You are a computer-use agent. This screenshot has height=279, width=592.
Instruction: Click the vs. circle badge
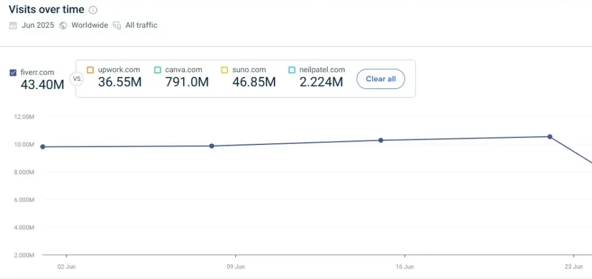[77, 79]
